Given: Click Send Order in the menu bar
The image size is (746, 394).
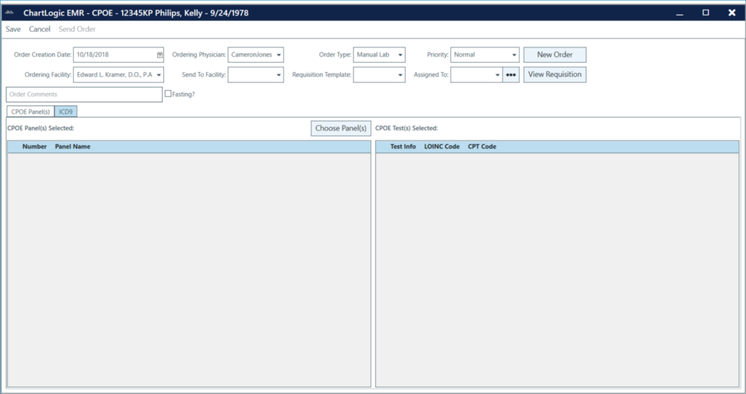Looking at the screenshot, I should coord(77,29).
